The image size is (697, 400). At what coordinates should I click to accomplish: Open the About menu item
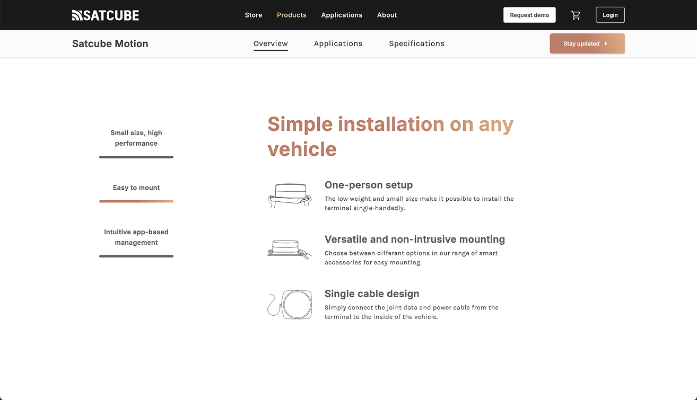[x=387, y=15]
